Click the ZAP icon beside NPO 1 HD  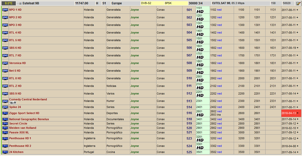(5, 10)
